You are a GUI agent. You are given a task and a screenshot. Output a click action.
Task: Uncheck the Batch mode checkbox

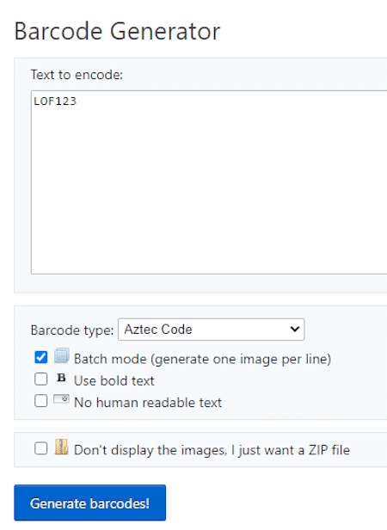coord(41,357)
